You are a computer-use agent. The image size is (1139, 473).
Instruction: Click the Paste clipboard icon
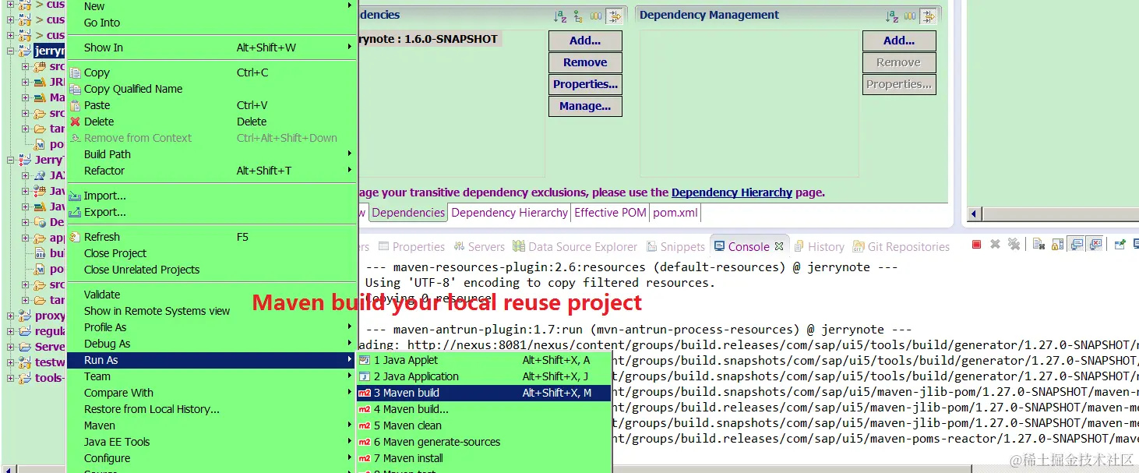(x=75, y=105)
